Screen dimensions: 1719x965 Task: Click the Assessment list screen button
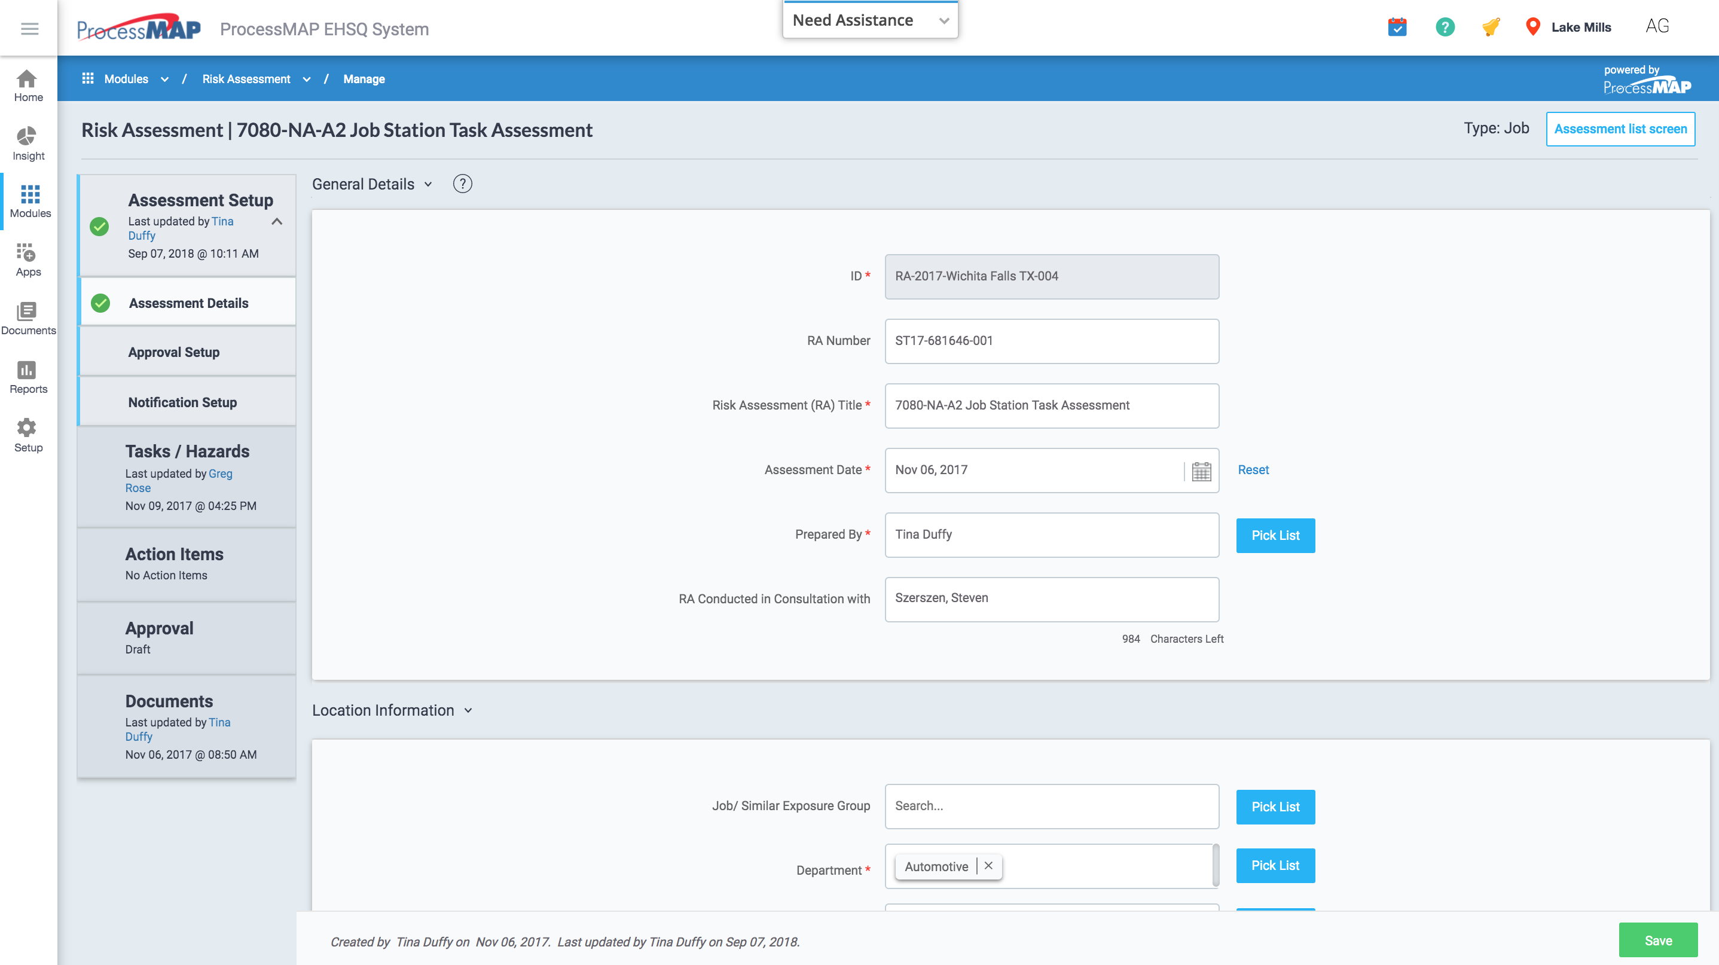1620,129
